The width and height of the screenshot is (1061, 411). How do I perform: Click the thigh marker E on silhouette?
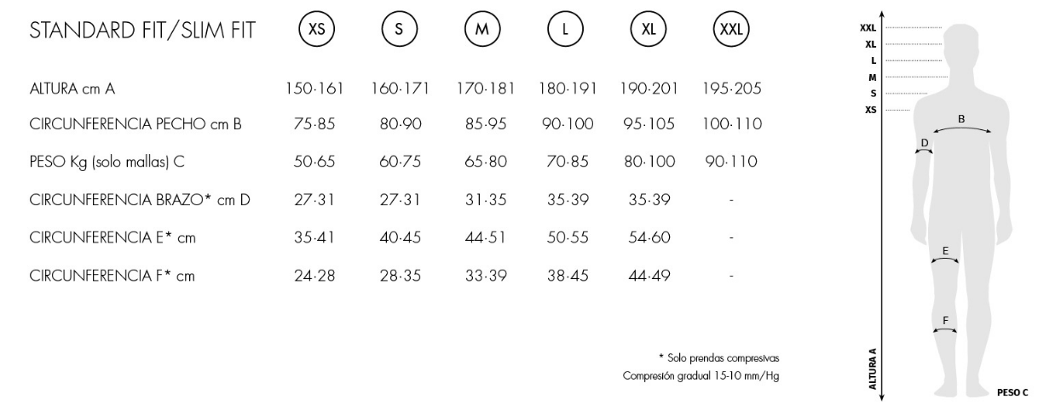point(945,255)
